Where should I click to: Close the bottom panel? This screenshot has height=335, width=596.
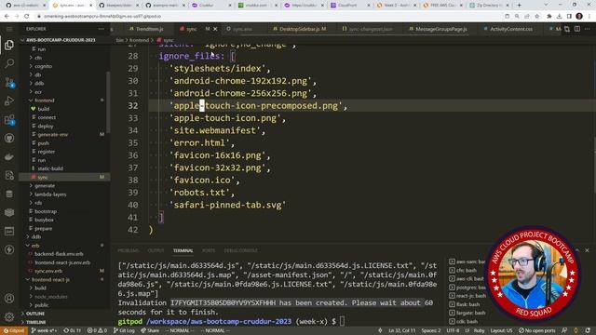[x=587, y=250]
